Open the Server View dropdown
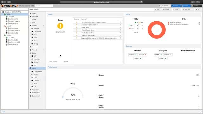The height and width of the screenshot is (114, 203). (x=27, y=9)
